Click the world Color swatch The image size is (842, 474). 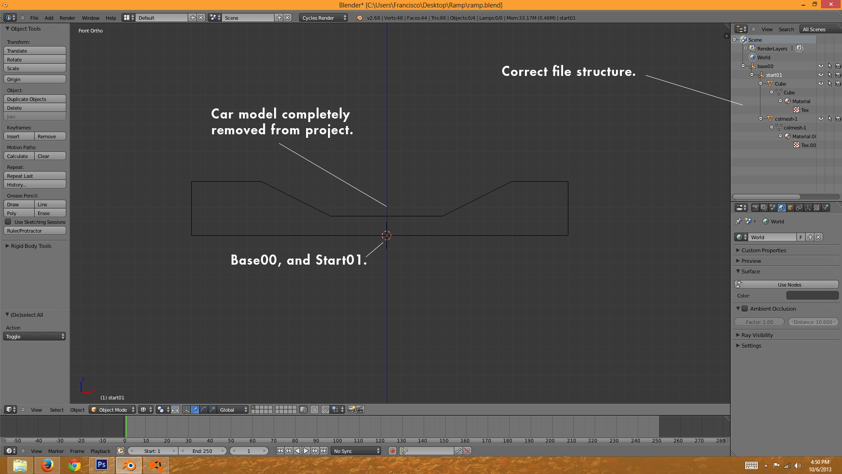tap(812, 295)
